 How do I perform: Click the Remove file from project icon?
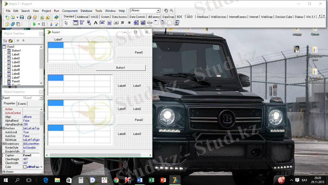click(48, 17)
